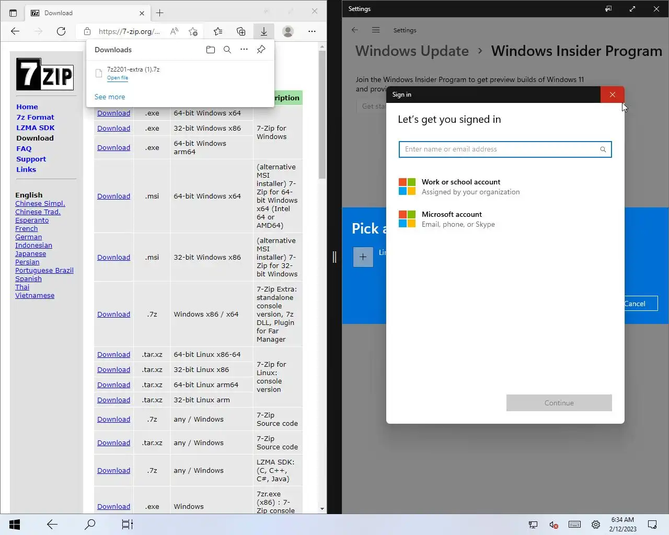Open the Support link
This screenshot has height=535, width=669.
click(x=31, y=159)
